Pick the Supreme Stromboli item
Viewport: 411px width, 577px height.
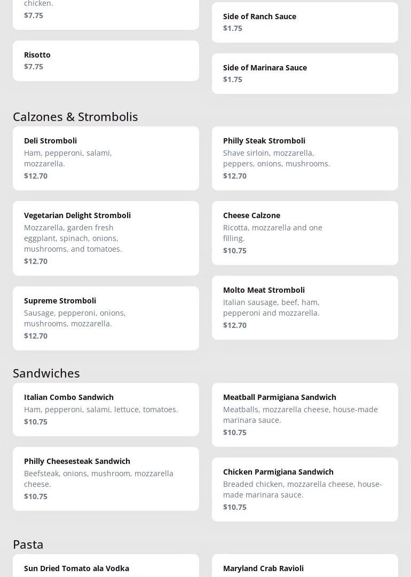[x=106, y=318]
